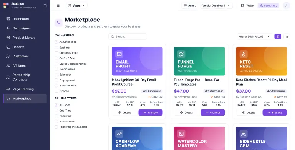Click the Reports chart icon
295x150 pixels.
pos(8,47)
